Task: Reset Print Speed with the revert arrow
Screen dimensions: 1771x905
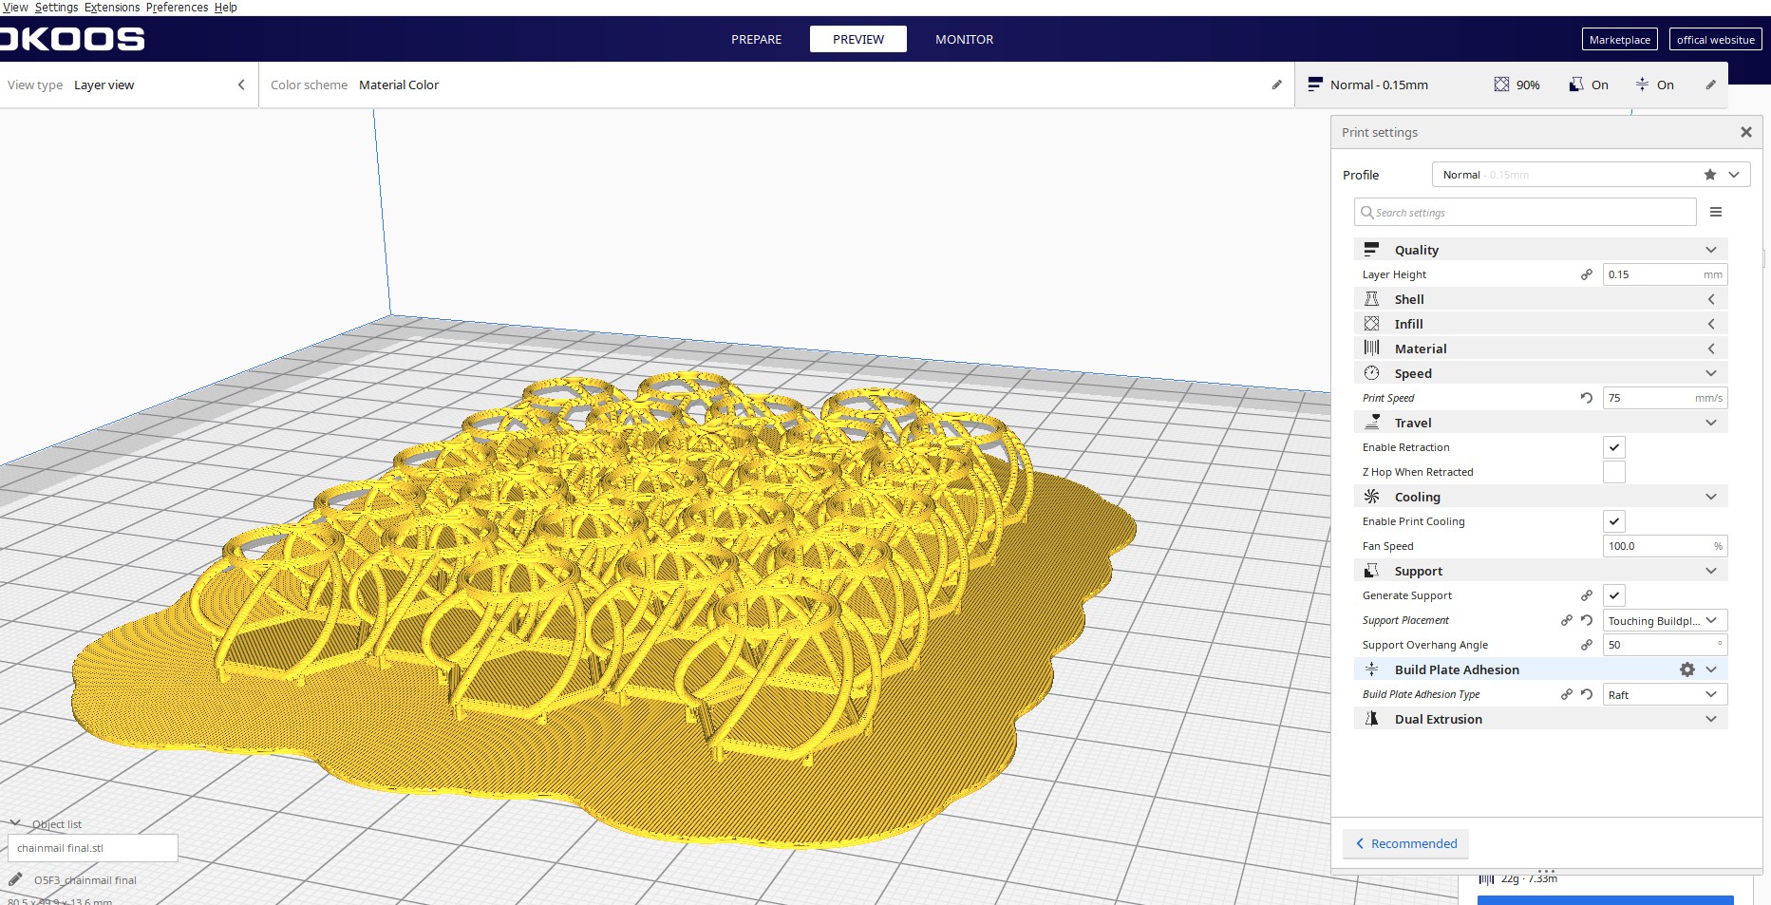Action: click(x=1586, y=398)
